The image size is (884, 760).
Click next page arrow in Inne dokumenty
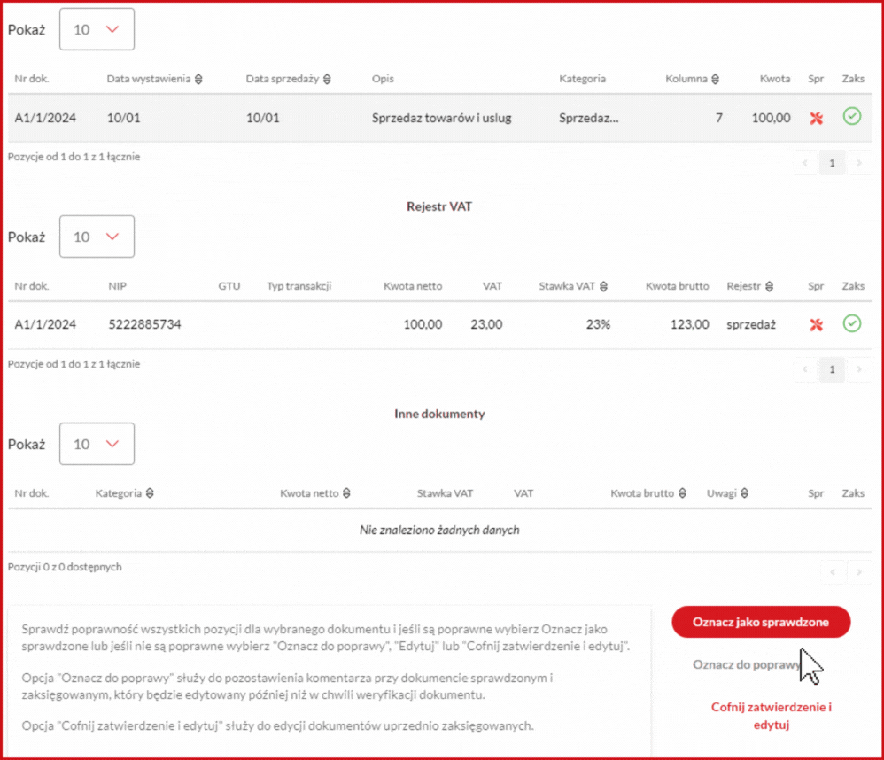pyautogui.click(x=859, y=572)
